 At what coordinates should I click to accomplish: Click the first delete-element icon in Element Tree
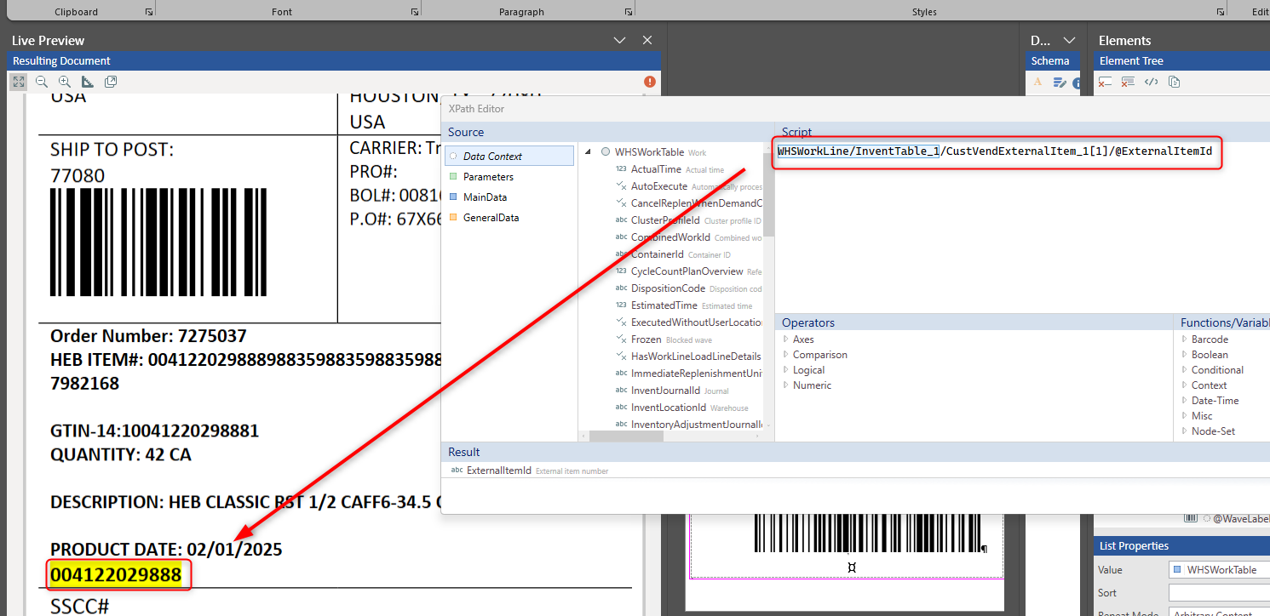(1105, 83)
